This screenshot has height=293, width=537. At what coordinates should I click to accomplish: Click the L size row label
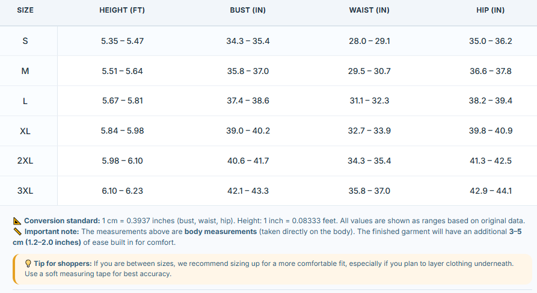(x=25, y=101)
